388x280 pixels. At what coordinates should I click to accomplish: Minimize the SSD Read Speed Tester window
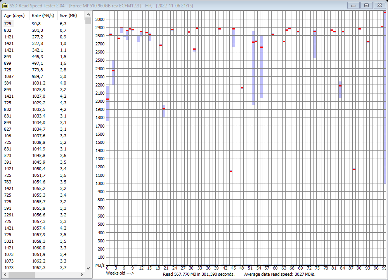[x=353, y=5]
